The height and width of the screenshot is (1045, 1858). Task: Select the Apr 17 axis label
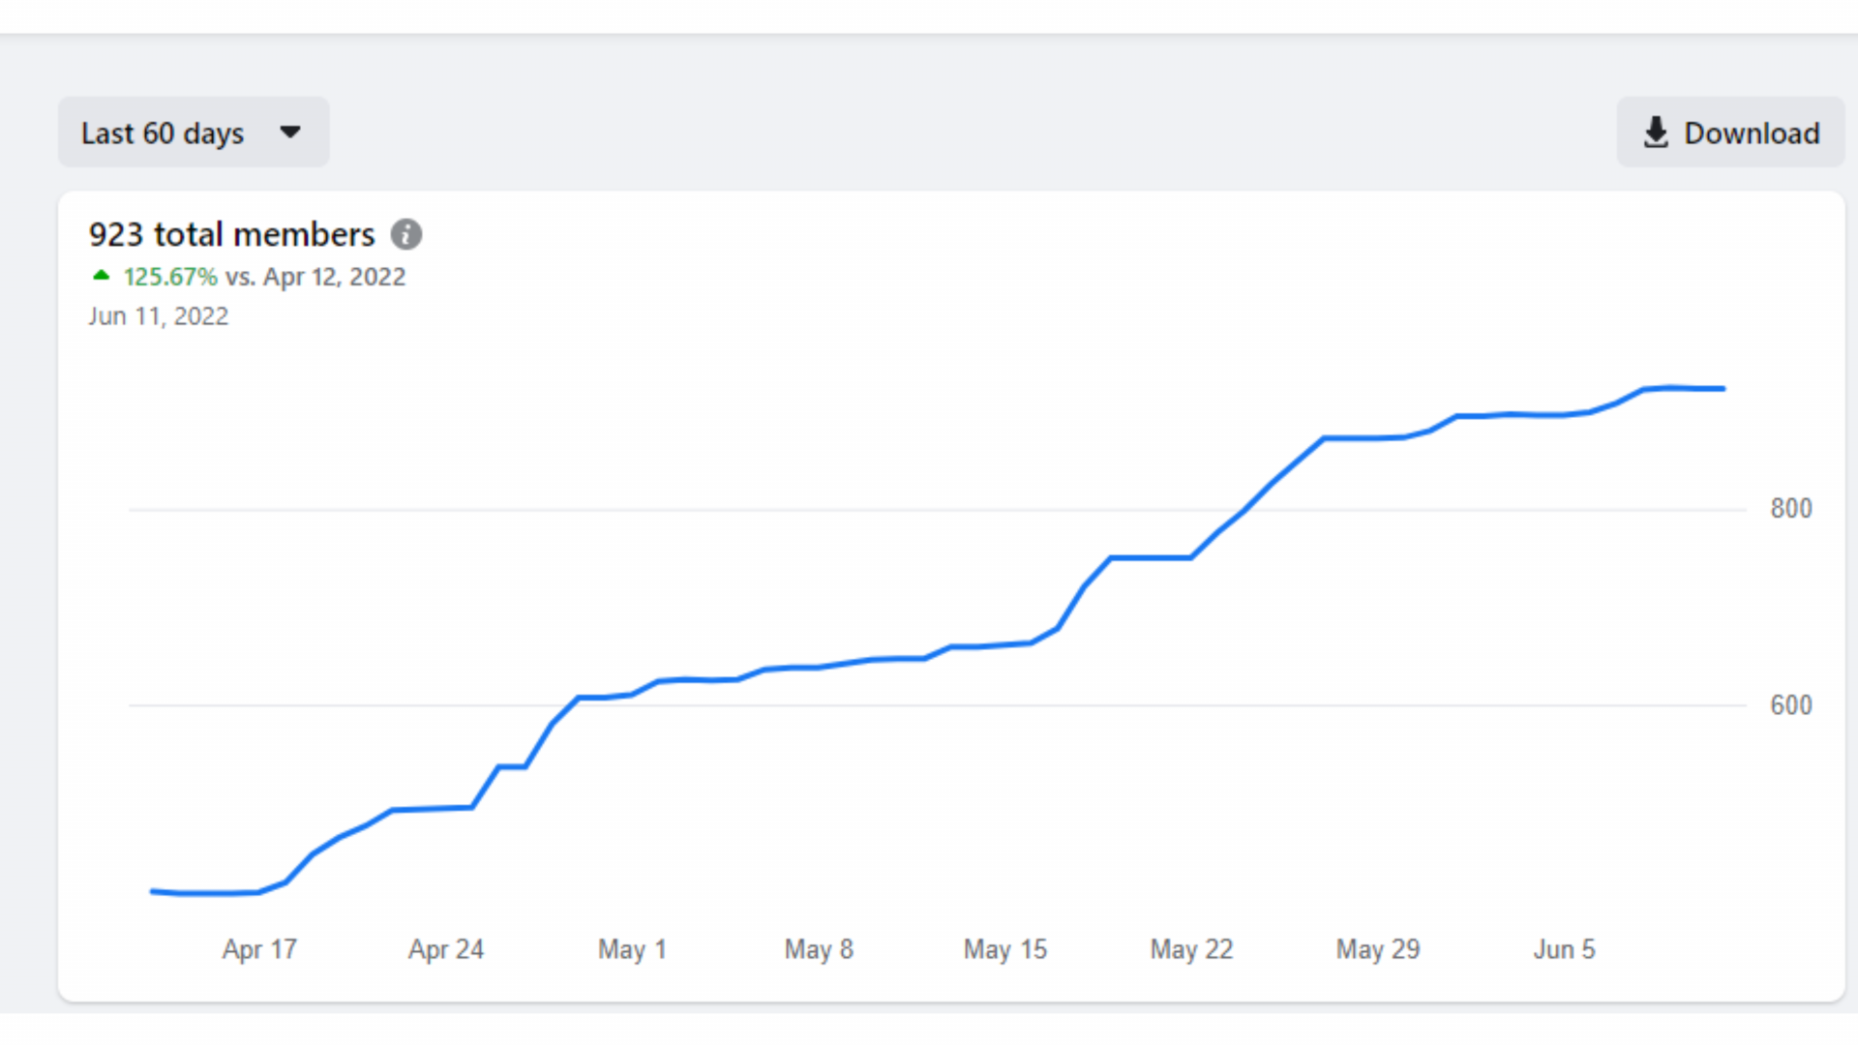pyautogui.click(x=259, y=949)
